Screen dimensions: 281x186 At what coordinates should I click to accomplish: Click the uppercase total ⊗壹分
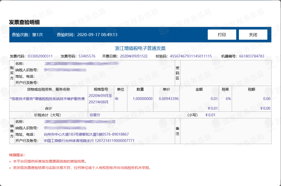tap(95, 115)
